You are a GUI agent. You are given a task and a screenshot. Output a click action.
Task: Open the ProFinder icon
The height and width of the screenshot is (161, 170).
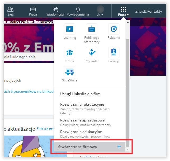[x=92, y=52]
